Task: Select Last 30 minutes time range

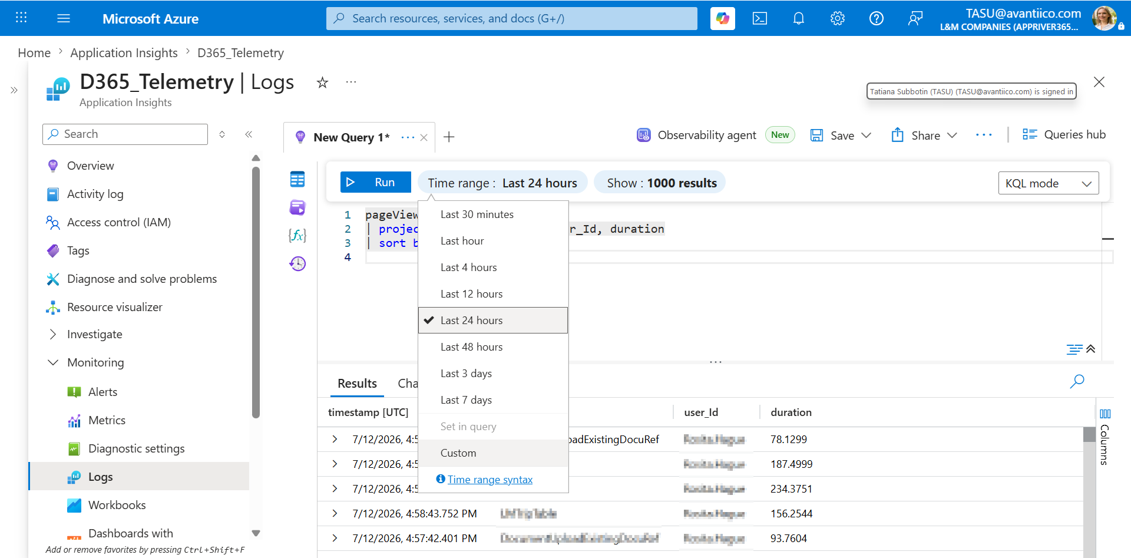Action: (493, 214)
